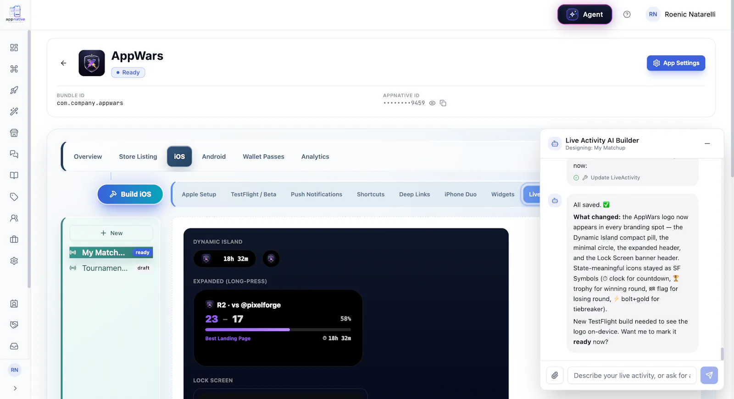This screenshot has width=734, height=399.
Task: Go back using the left arrow
Action: pyautogui.click(x=64, y=63)
